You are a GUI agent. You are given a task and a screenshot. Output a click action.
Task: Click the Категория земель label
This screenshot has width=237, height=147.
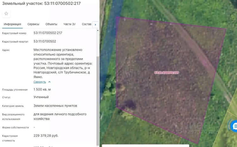pyautogui.click(x=13, y=106)
